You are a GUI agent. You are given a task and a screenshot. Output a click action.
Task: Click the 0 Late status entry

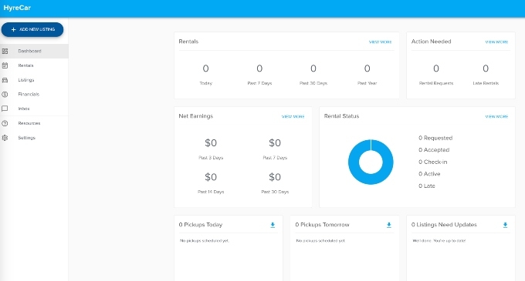[x=426, y=186]
